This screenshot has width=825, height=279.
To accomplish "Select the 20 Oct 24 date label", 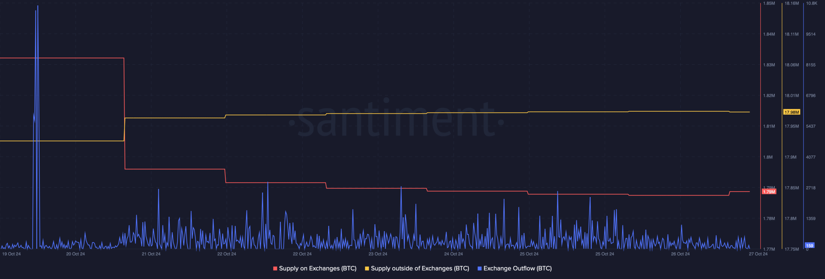I will tap(75, 254).
